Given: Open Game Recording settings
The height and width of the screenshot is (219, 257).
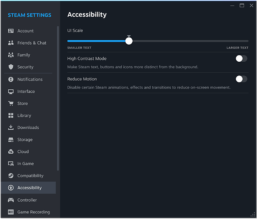Looking at the screenshot, I should [x=28, y=212].
